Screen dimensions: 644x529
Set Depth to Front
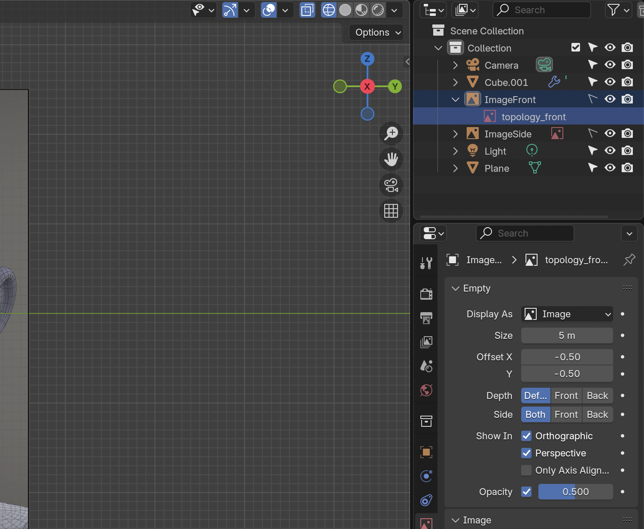coord(566,395)
